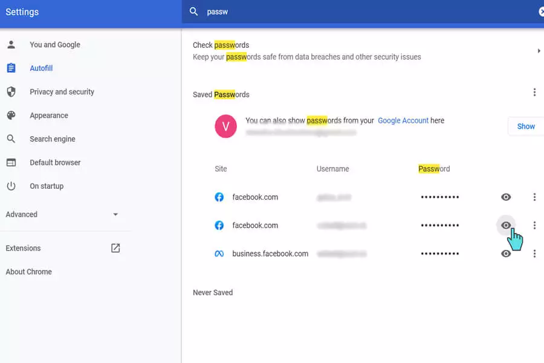Image resolution: width=544 pixels, height=363 pixels.
Task: Open Check passwords arrow
Action: tap(539, 51)
